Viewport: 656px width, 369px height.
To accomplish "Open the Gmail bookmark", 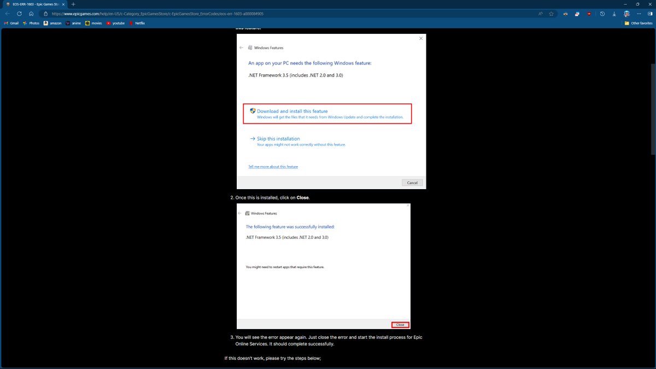I will point(11,24).
